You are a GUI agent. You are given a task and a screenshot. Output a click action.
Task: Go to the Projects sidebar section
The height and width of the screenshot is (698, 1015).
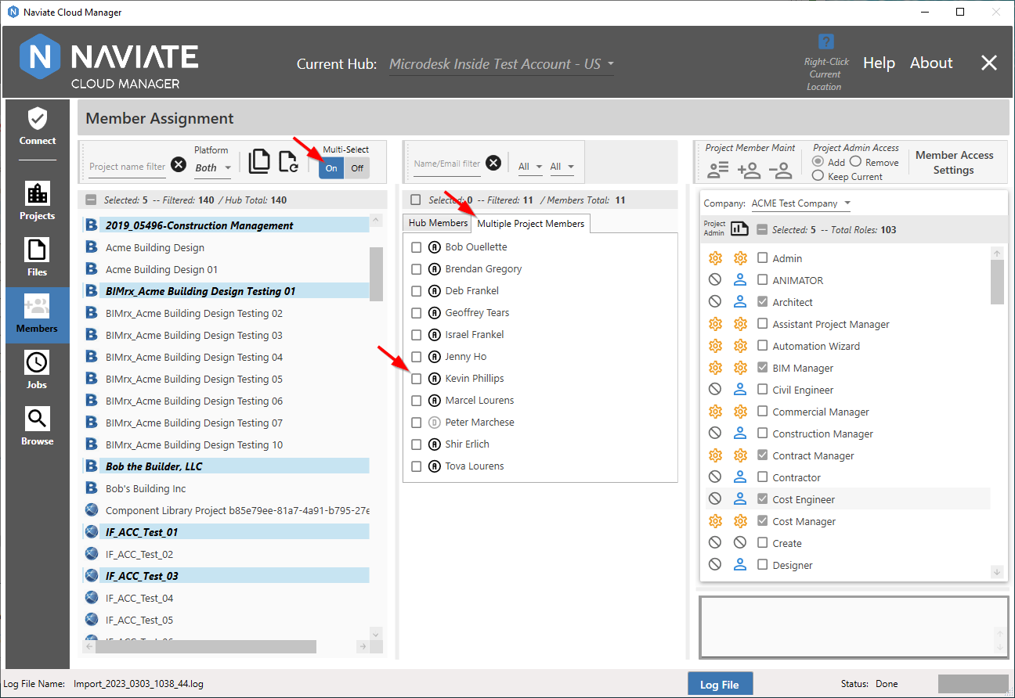(38, 200)
